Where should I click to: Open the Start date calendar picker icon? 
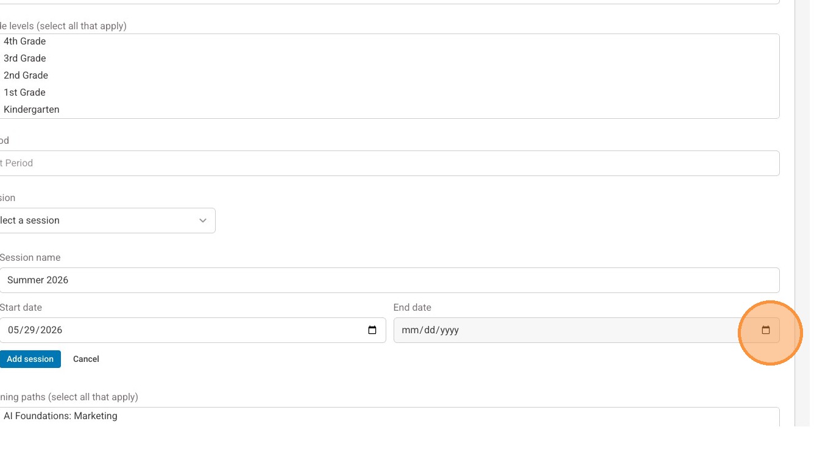pyautogui.click(x=372, y=330)
